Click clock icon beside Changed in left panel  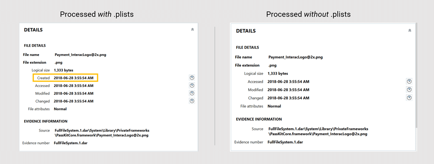pos(192,101)
